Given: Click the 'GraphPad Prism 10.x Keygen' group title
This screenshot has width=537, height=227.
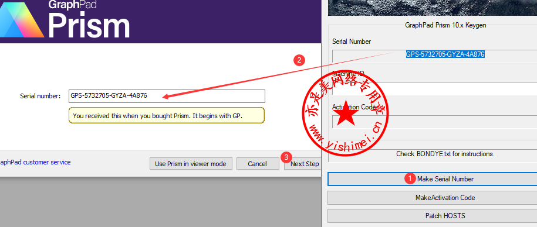Looking at the screenshot, I should point(445,25).
